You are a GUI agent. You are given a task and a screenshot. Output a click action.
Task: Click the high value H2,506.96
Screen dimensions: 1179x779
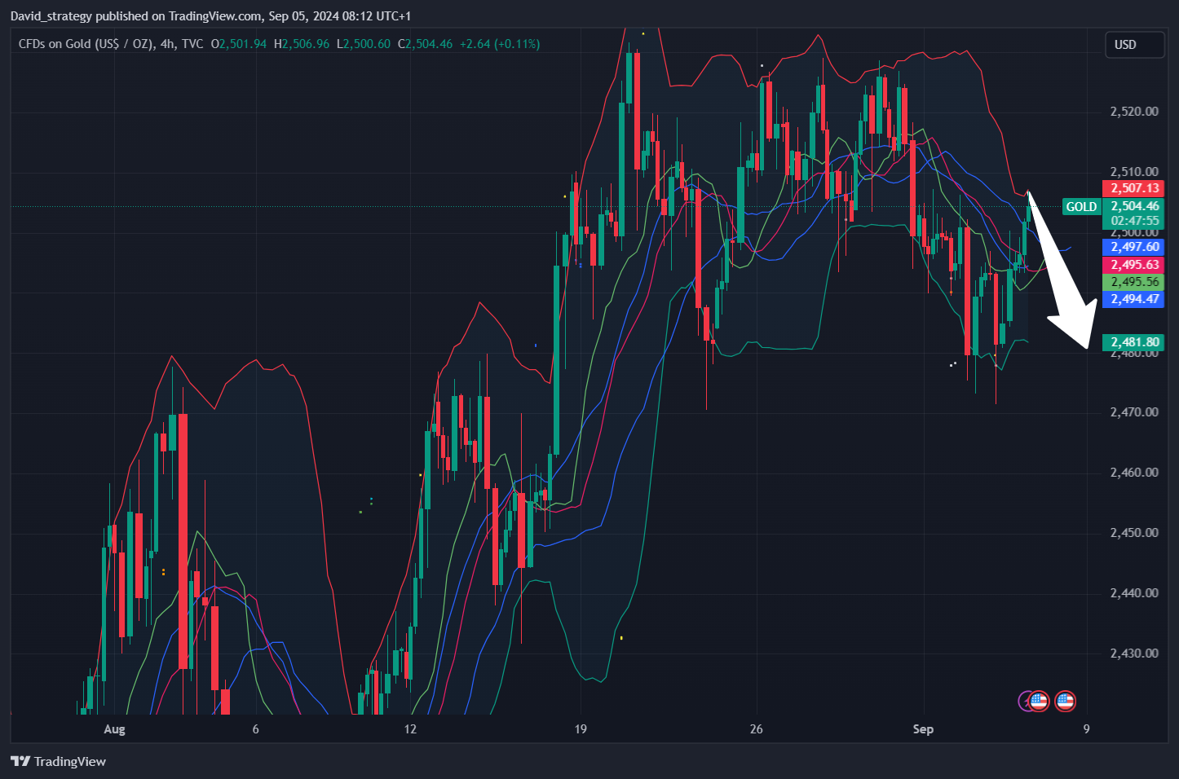(x=302, y=44)
